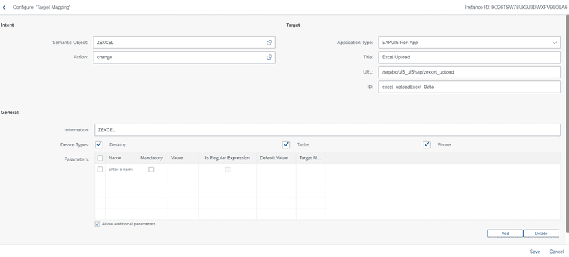Screen dimensions: 569x257
Task: Toggle the Tablet device type checkbox
Action: (287, 144)
